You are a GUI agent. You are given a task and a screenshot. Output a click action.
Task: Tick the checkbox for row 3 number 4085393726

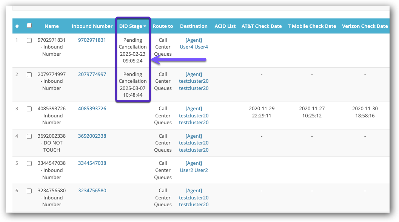tap(29, 109)
